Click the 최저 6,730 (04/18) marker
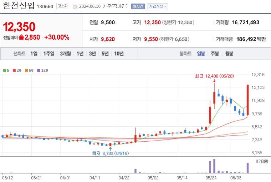The image size is (271, 182). pos(111,153)
